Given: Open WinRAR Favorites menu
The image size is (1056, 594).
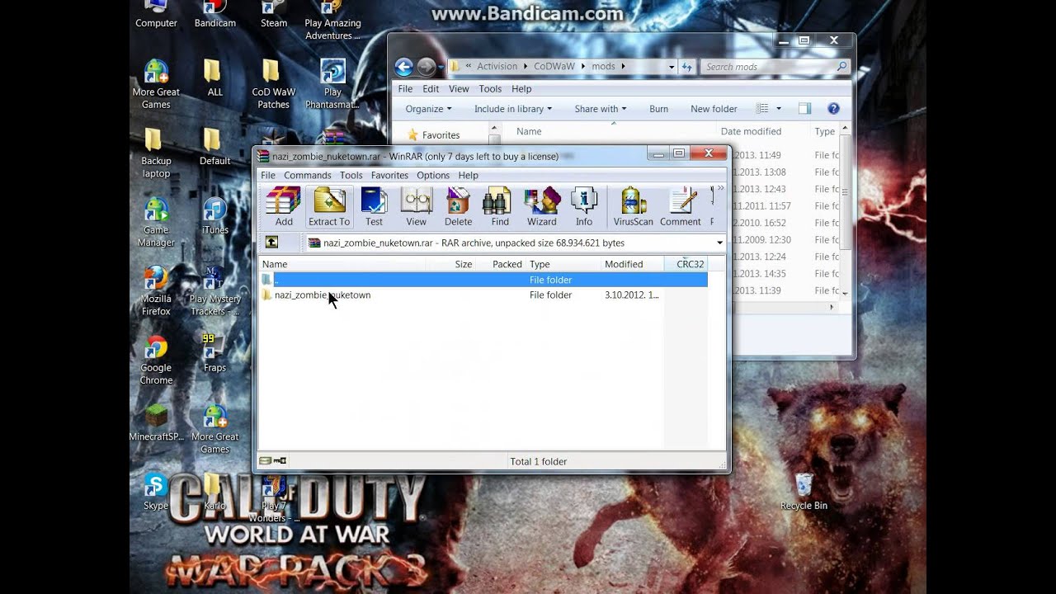Looking at the screenshot, I should point(389,175).
